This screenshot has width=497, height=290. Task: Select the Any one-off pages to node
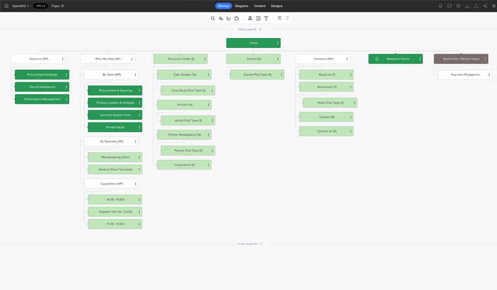465,75
